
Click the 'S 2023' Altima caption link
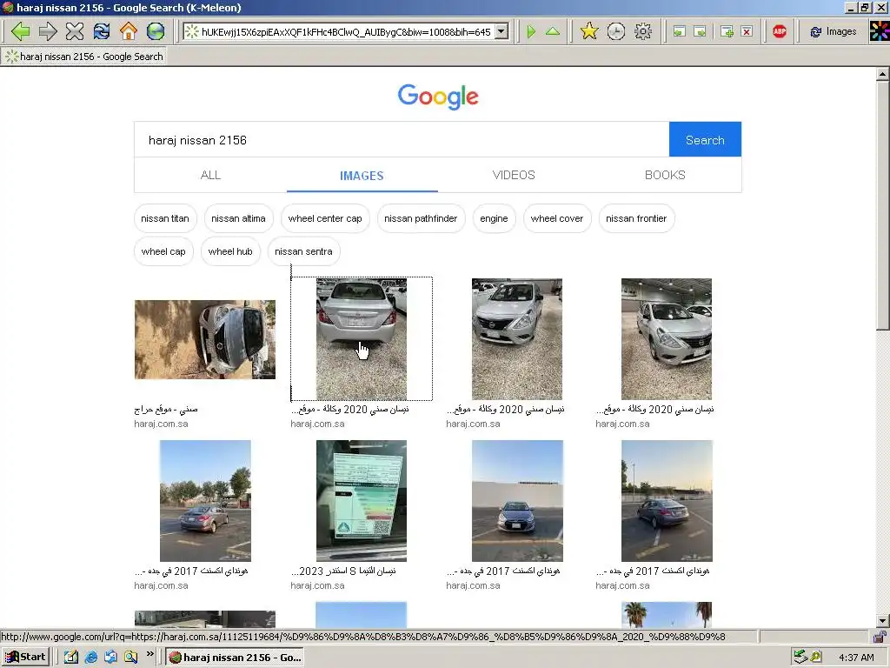(343, 571)
